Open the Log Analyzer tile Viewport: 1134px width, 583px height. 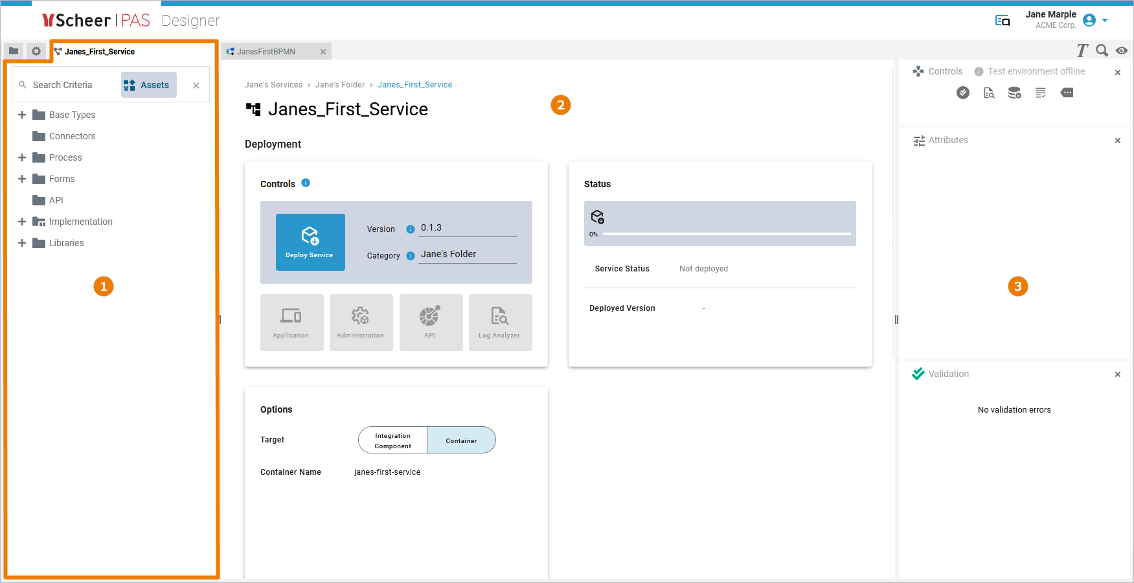(500, 323)
